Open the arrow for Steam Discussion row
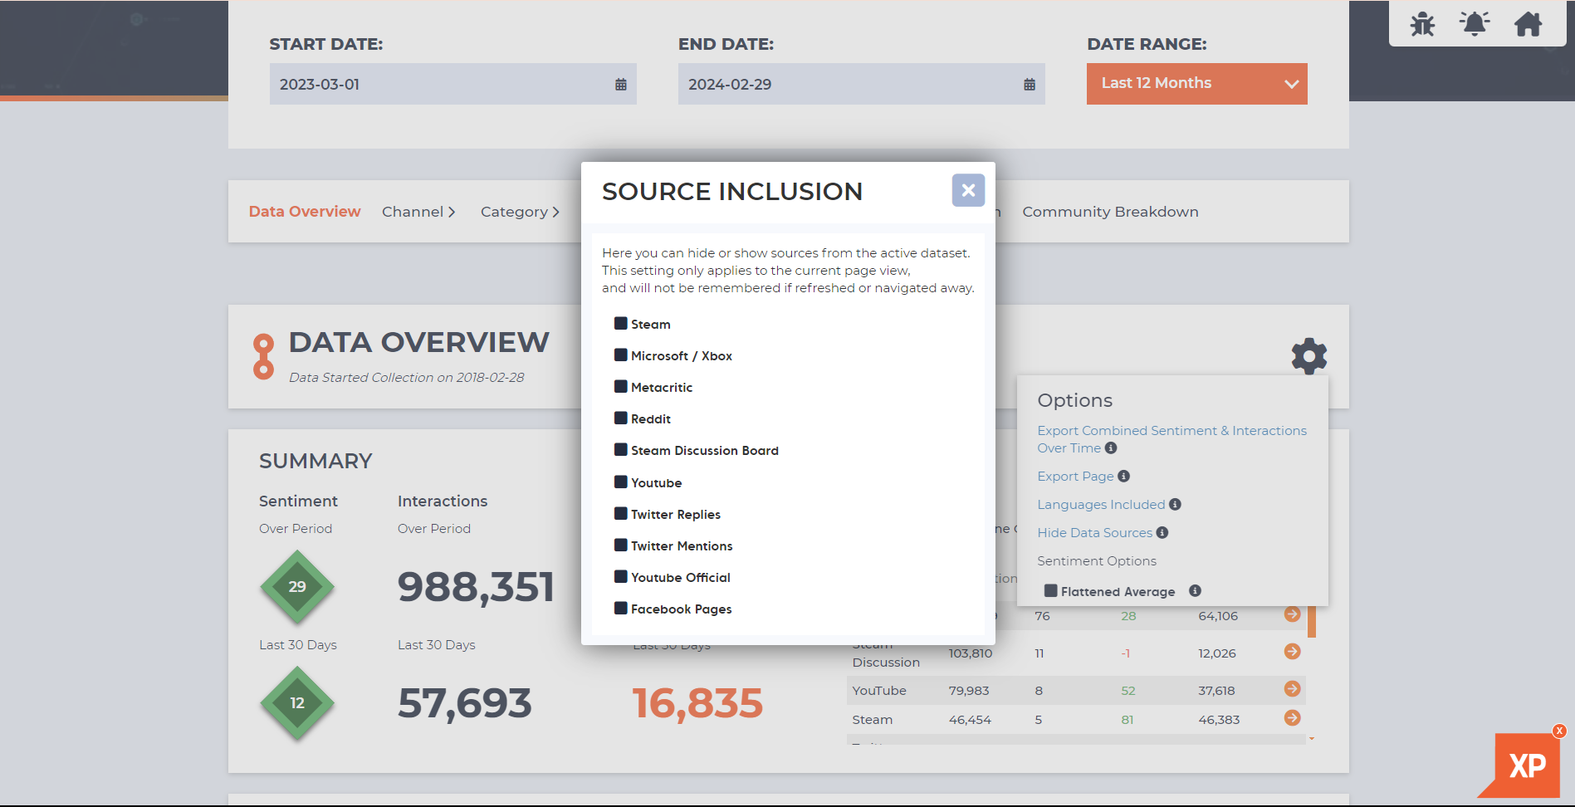 point(1292,652)
